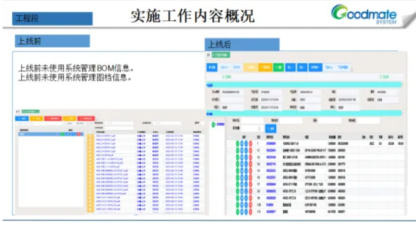The width and height of the screenshot is (416, 225).
Task: Open green tab in the 上线后 screenshot
Action: pyautogui.click(x=221, y=55)
